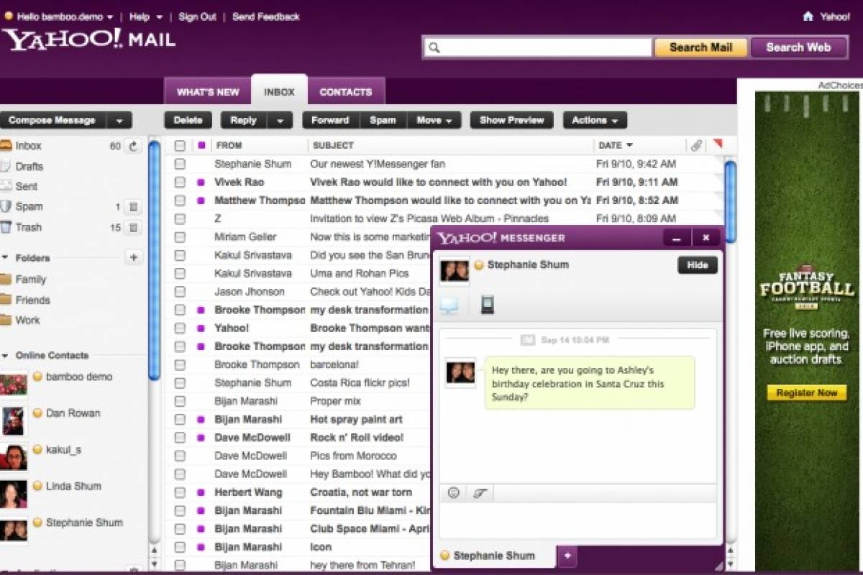The image size is (863, 575).
Task: Click the Search Mail button
Action: click(700, 47)
